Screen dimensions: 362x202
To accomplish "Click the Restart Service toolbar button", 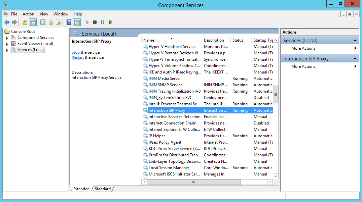I will [110, 22].
